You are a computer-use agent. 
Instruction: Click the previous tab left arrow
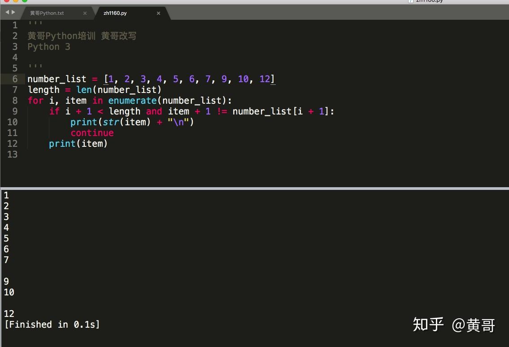pyautogui.click(x=7, y=13)
